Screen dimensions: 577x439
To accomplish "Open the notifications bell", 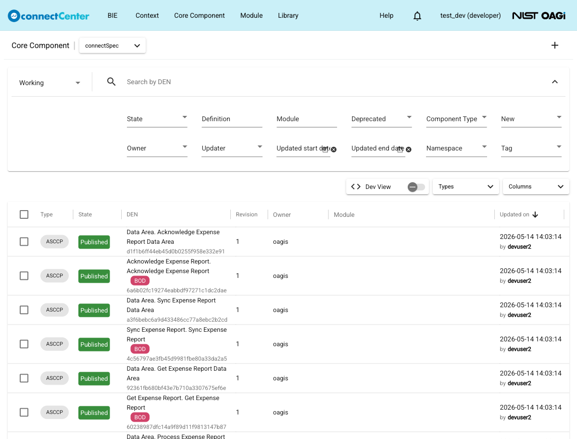I will click(417, 16).
